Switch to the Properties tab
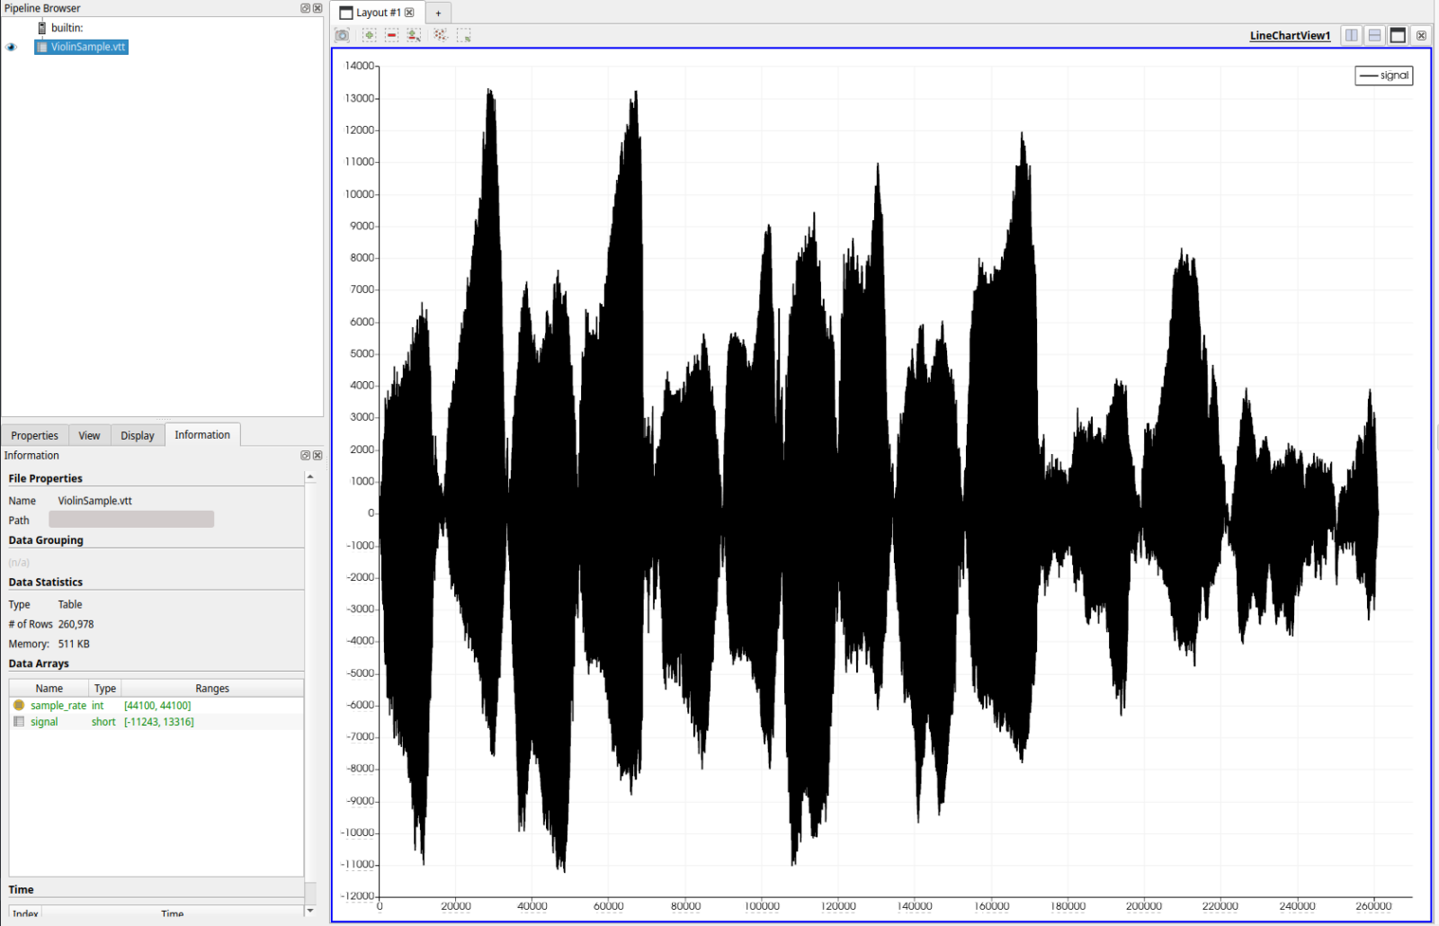Viewport: 1439px width, 926px height. pyautogui.click(x=34, y=434)
